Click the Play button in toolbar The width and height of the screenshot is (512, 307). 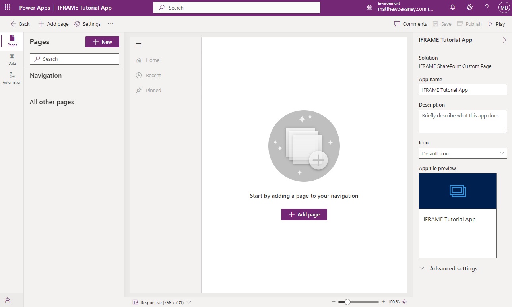pos(496,24)
